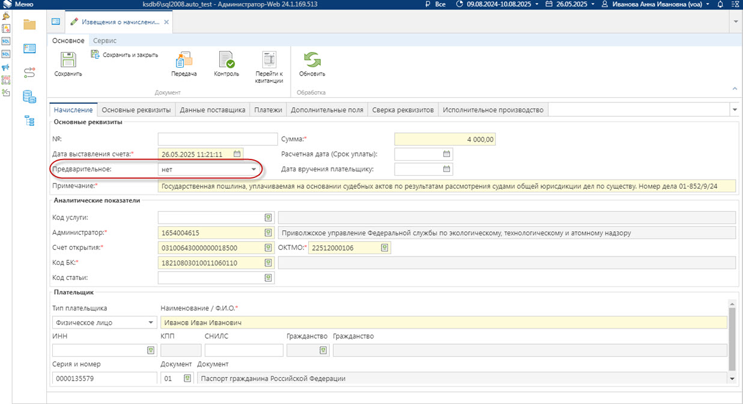This screenshot has height=404, width=743.
Task: Select the Дополнительные поля tab
Action: (327, 110)
